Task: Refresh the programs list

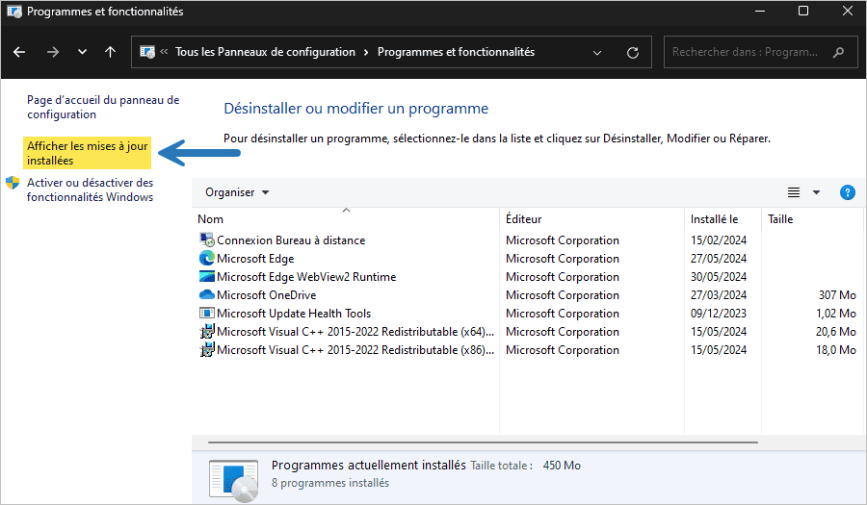Action: [633, 53]
